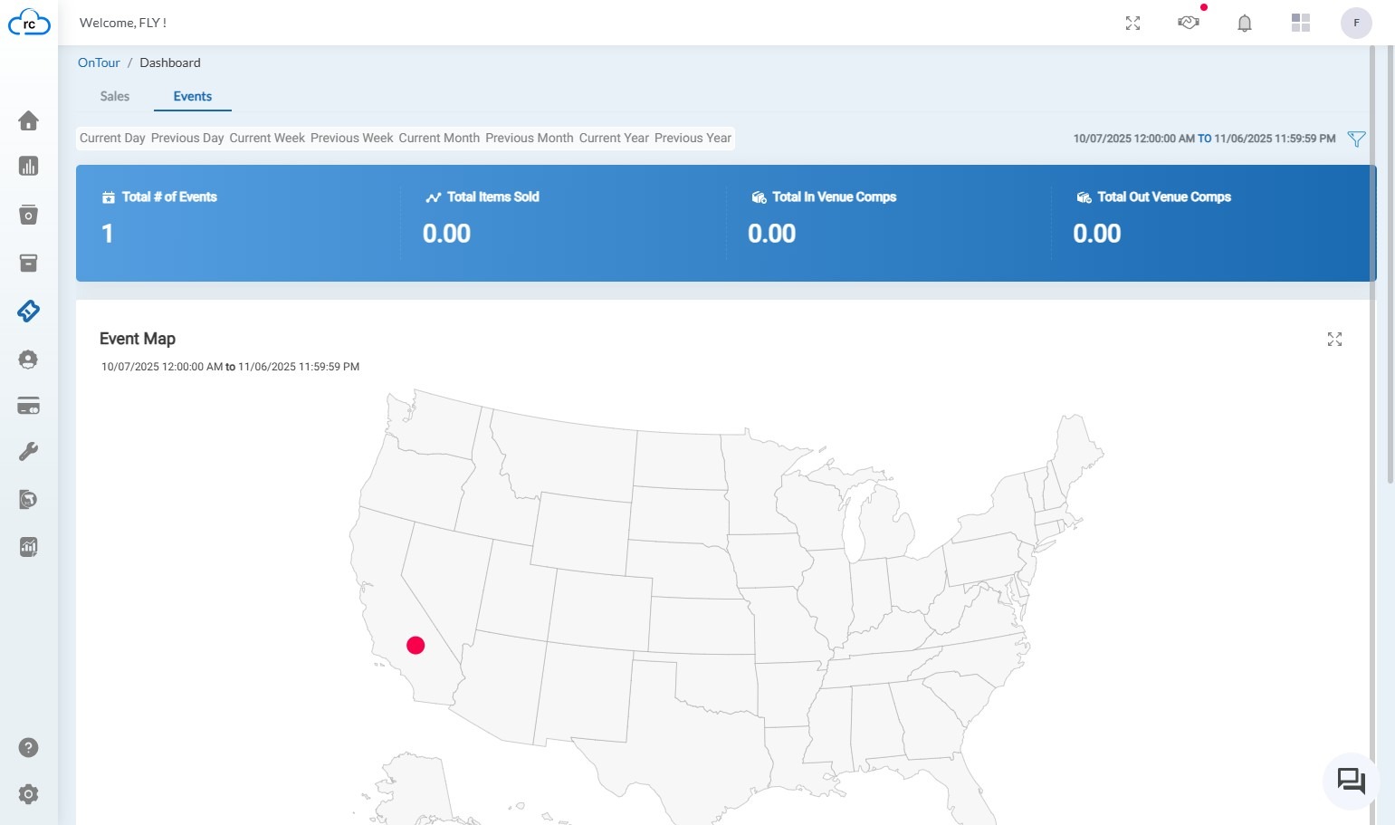This screenshot has height=825, width=1395.
Task: Click the Total # of Events card
Action: [x=239, y=223]
